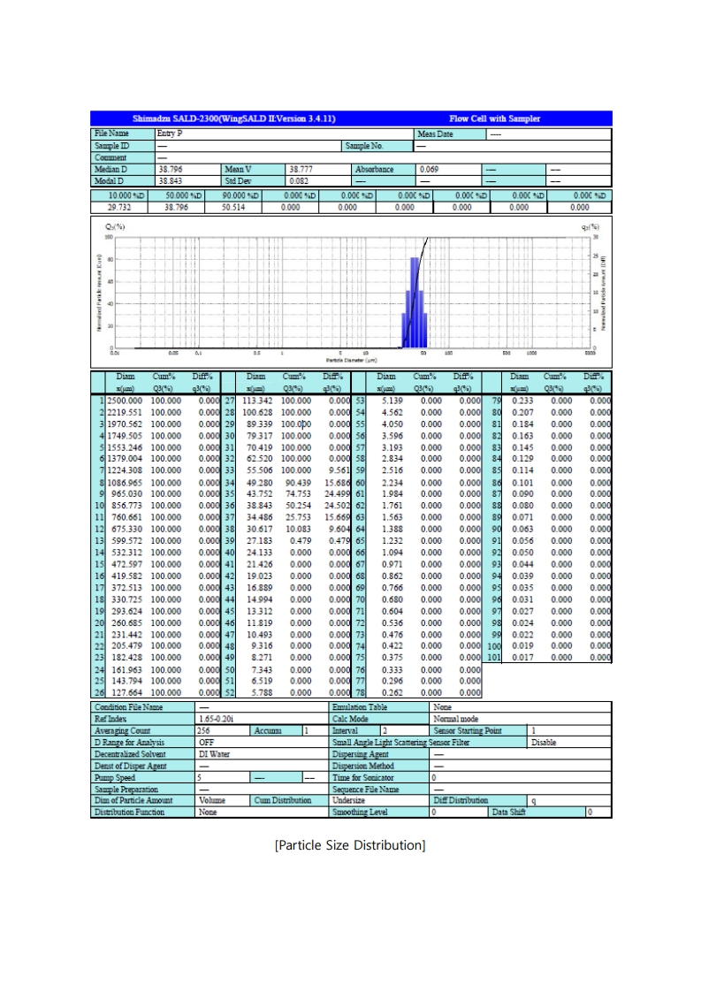This screenshot has height=992, width=701.
Task: Click the '[Particle Size Distribution]' caption
Action: point(350,846)
